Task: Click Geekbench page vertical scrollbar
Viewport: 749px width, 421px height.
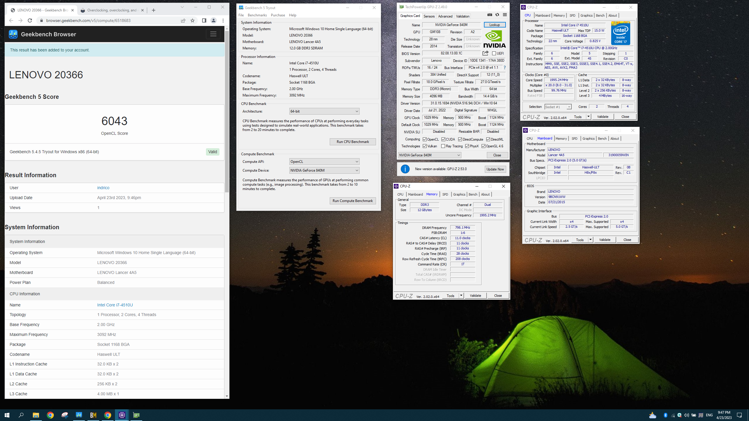Action: coord(227,111)
